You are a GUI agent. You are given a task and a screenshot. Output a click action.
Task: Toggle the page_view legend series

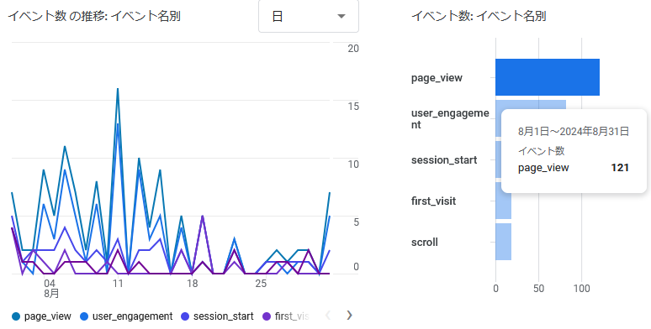click(41, 316)
